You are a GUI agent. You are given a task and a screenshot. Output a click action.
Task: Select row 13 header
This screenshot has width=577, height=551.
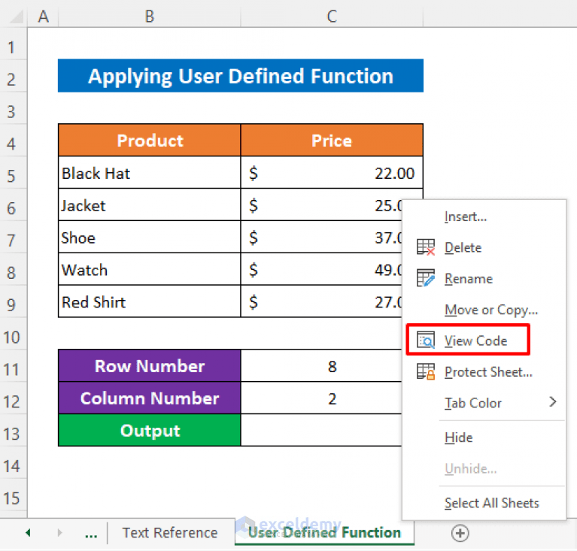[x=14, y=431]
